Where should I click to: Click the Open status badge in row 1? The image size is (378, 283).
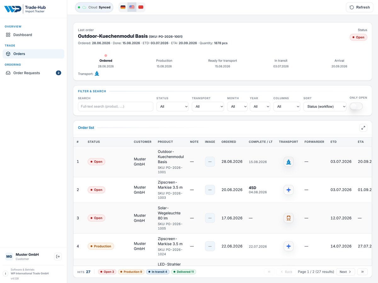point(96,162)
